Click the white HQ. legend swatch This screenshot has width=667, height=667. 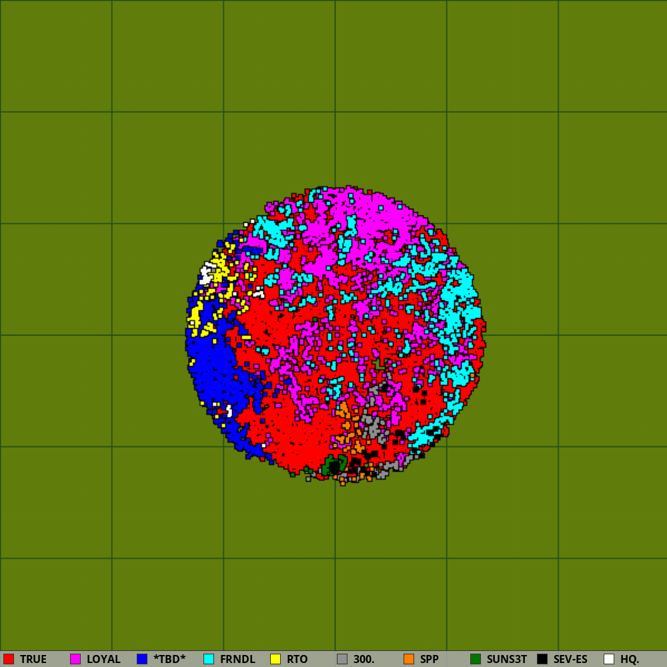[609, 659]
